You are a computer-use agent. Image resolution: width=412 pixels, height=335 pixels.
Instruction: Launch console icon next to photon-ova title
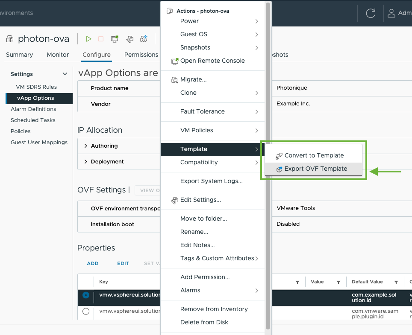(115, 39)
